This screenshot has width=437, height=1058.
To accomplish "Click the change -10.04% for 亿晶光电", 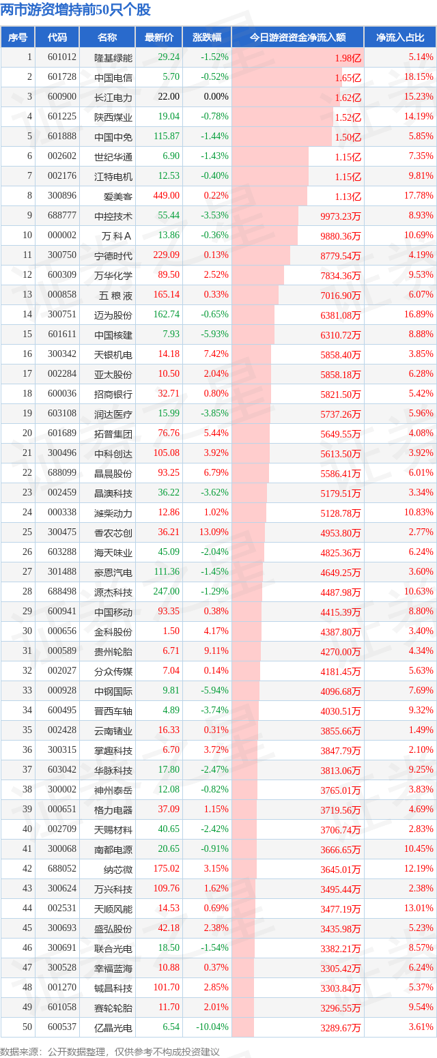I will tap(212, 1027).
